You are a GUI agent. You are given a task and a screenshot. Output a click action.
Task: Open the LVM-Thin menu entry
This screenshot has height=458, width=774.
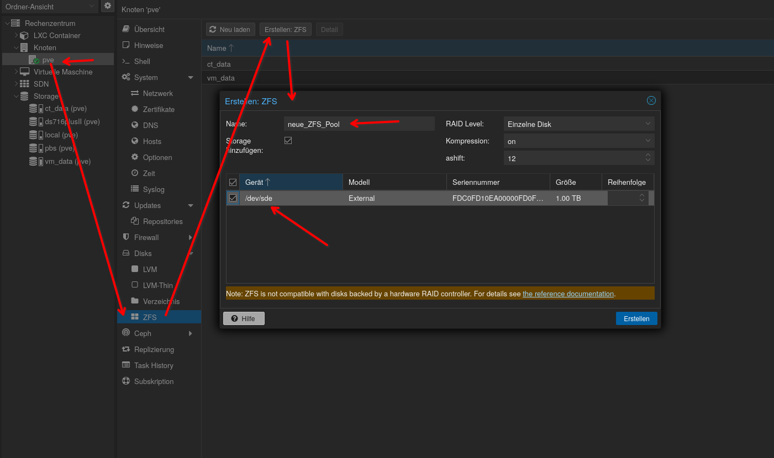(x=157, y=285)
